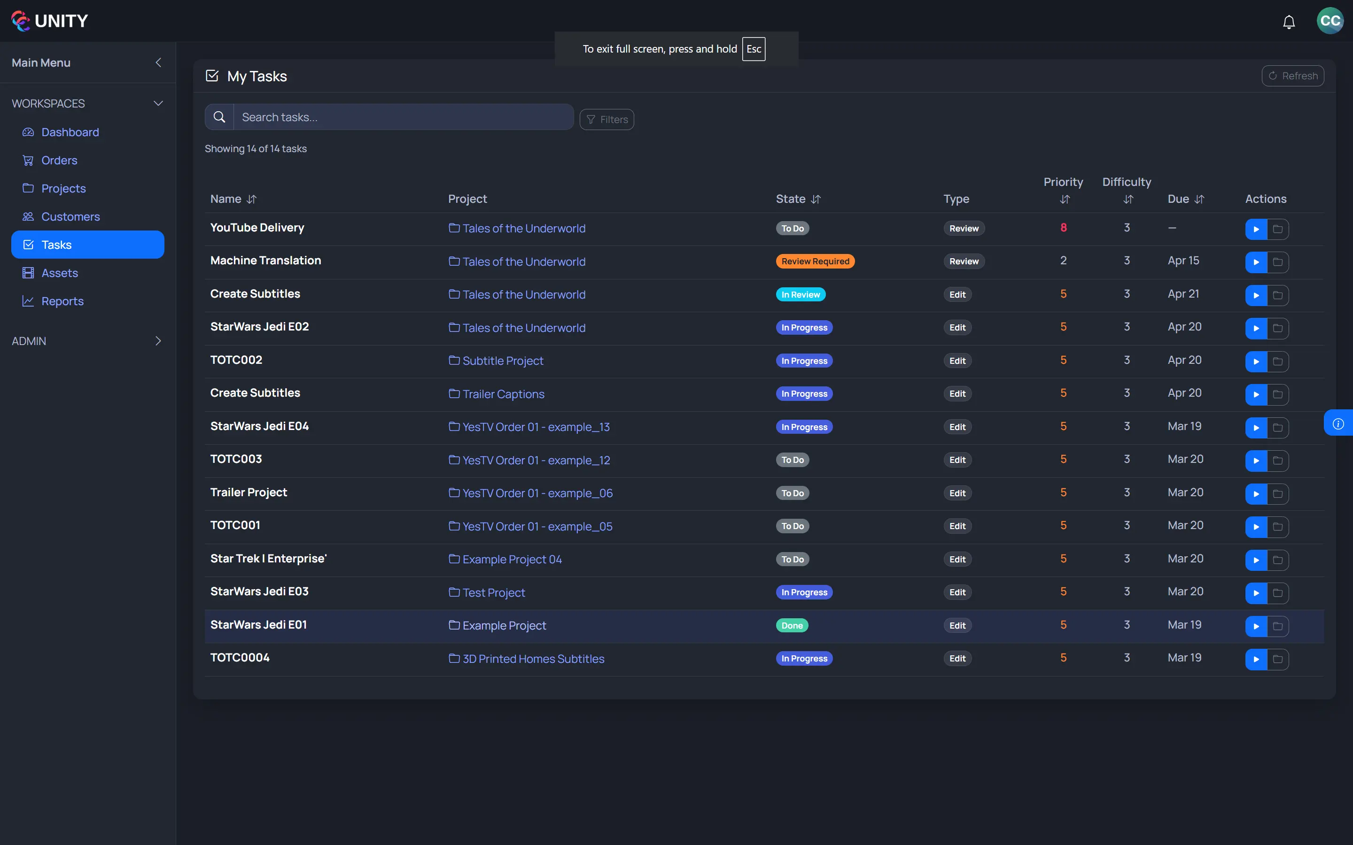The height and width of the screenshot is (845, 1353).
Task: Select Orders in the main menu
Action: pos(59,161)
